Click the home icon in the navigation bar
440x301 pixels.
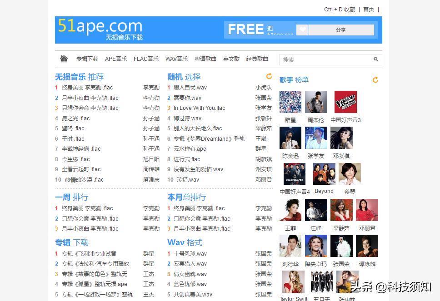click(x=64, y=58)
